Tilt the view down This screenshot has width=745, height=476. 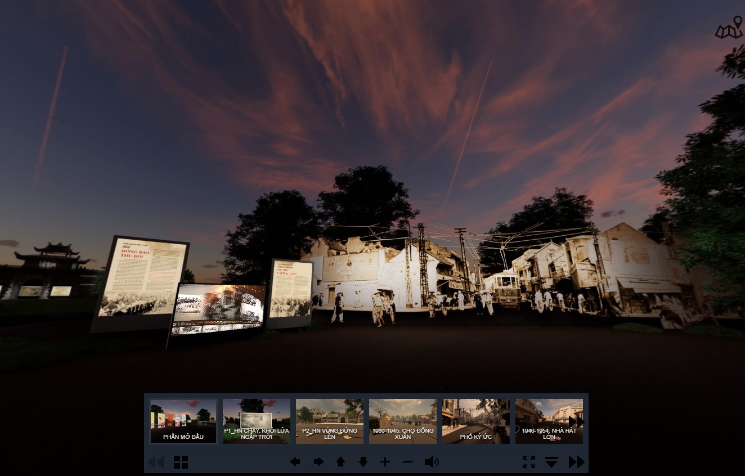click(363, 462)
